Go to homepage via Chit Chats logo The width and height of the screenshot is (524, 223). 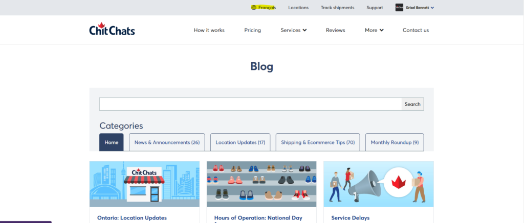[x=112, y=29]
